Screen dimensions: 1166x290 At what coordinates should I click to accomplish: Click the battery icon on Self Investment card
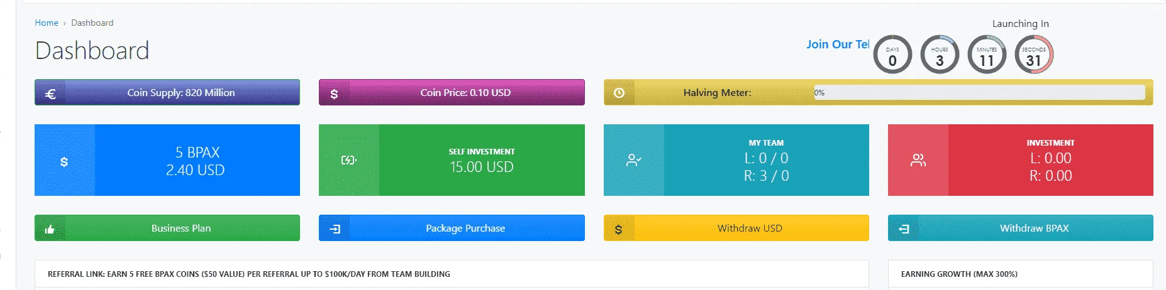349,160
